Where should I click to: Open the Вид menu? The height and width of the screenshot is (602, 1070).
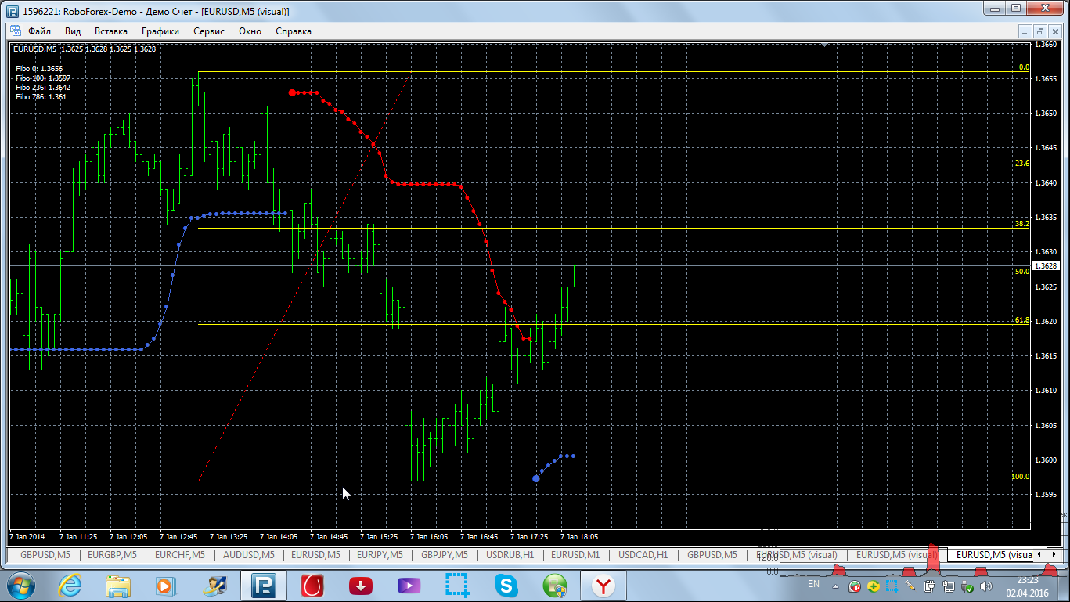click(x=73, y=31)
